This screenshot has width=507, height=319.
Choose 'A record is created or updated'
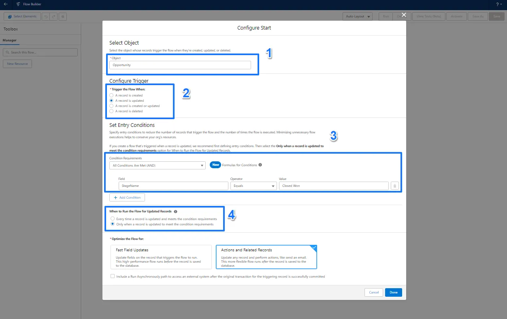(111, 106)
